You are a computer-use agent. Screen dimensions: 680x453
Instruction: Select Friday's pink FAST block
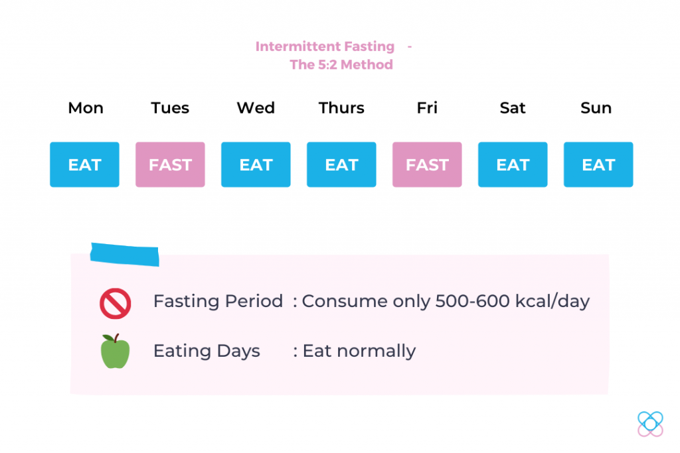tap(427, 164)
